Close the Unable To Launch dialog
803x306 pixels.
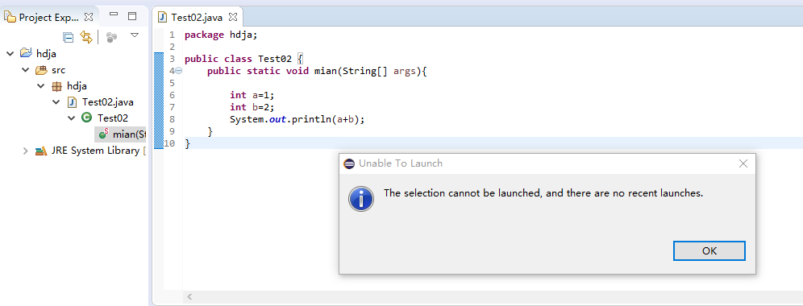point(743,163)
